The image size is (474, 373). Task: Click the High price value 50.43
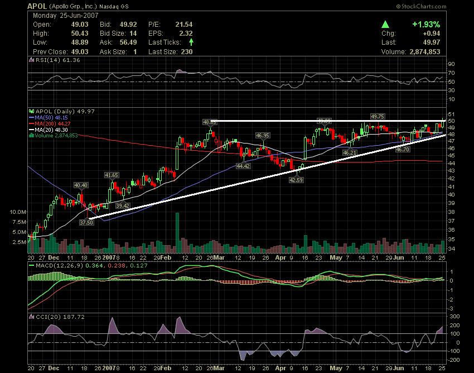(80, 34)
